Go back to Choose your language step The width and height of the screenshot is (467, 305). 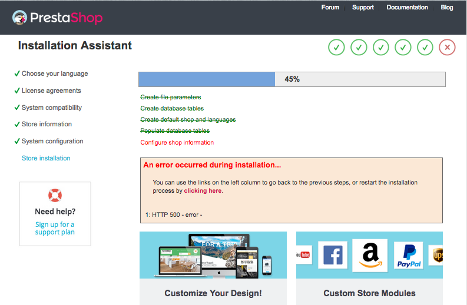pos(55,73)
